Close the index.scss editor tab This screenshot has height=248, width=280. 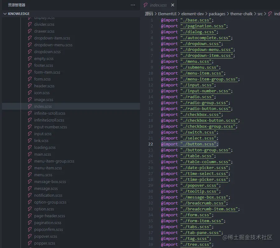[172, 5]
